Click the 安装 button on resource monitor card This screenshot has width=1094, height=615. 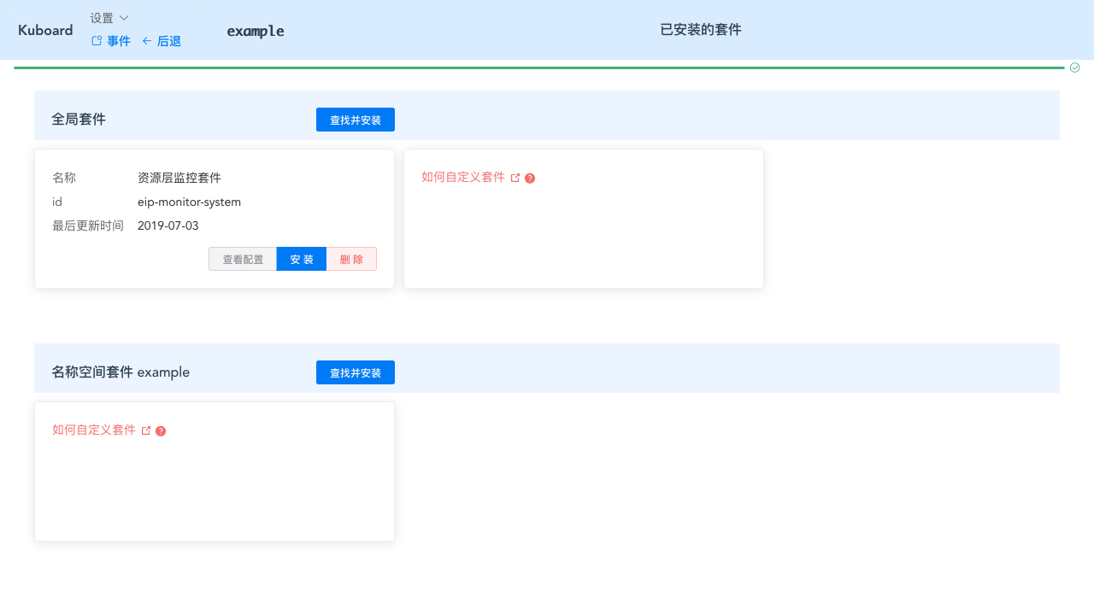(301, 259)
